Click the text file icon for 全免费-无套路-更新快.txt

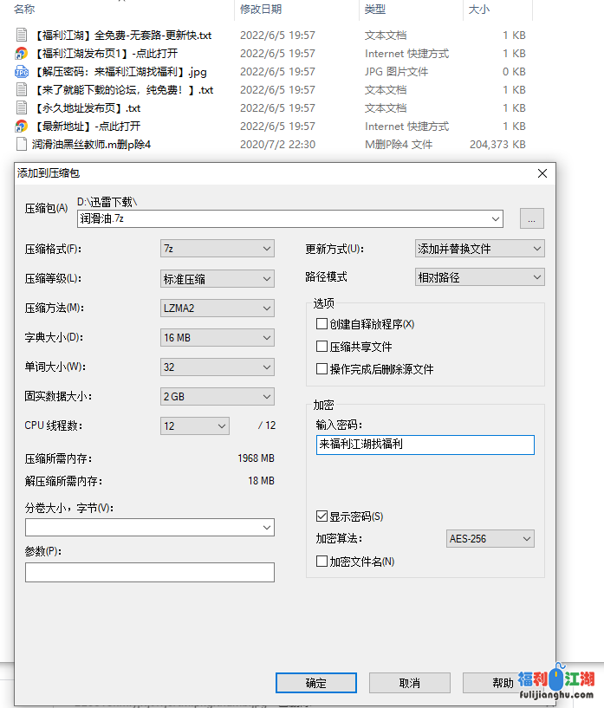[23, 36]
